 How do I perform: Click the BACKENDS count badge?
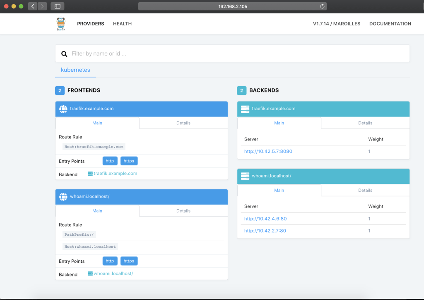(242, 91)
